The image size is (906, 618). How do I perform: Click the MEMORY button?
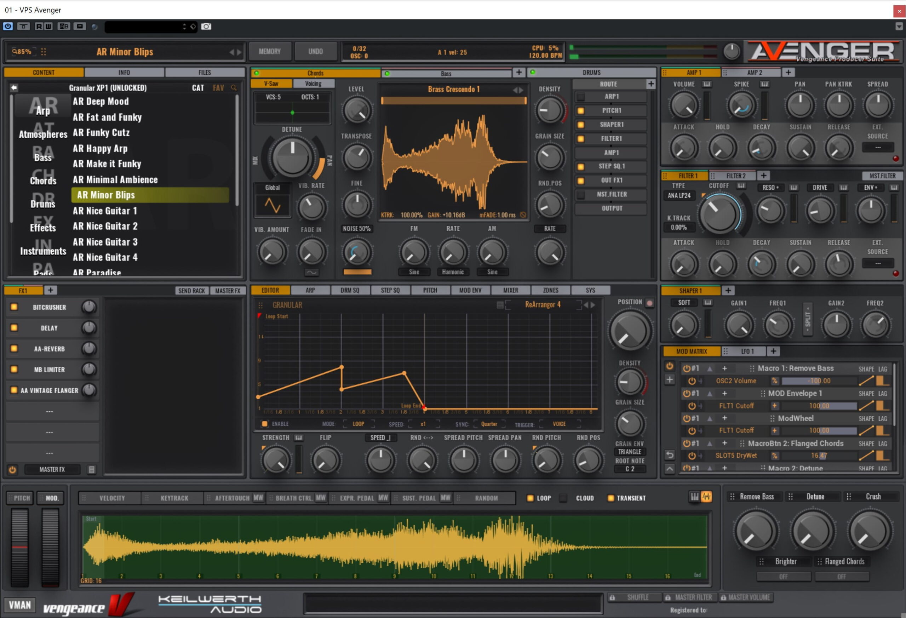(x=270, y=51)
